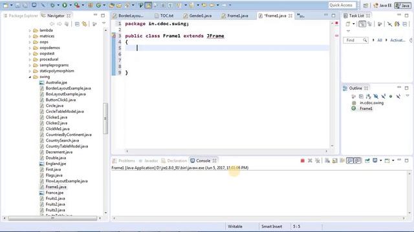The height and width of the screenshot is (232, 414).
Task: Click the Sort alphabetically icon in Outline
Action: click(368, 97)
